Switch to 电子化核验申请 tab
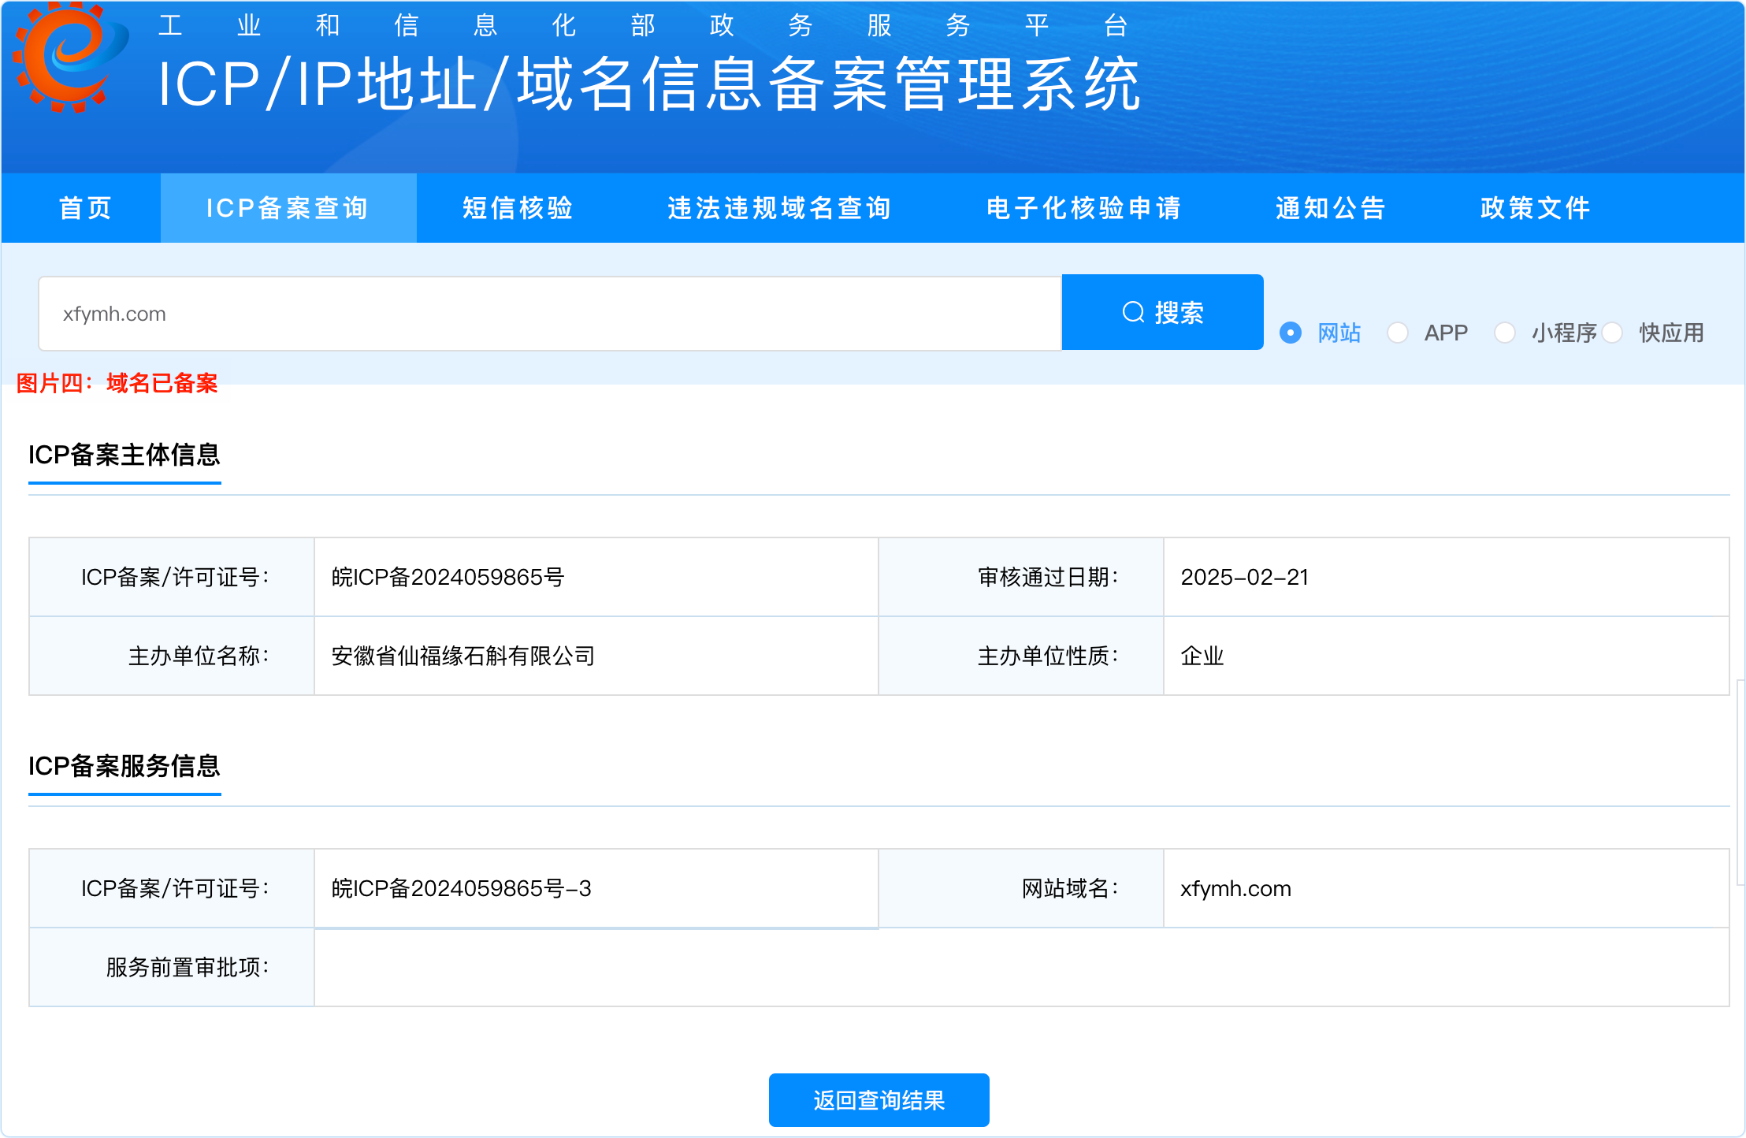This screenshot has width=1746, height=1138. [x=1084, y=208]
